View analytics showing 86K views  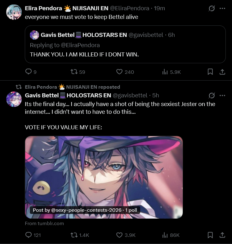pos(171,235)
